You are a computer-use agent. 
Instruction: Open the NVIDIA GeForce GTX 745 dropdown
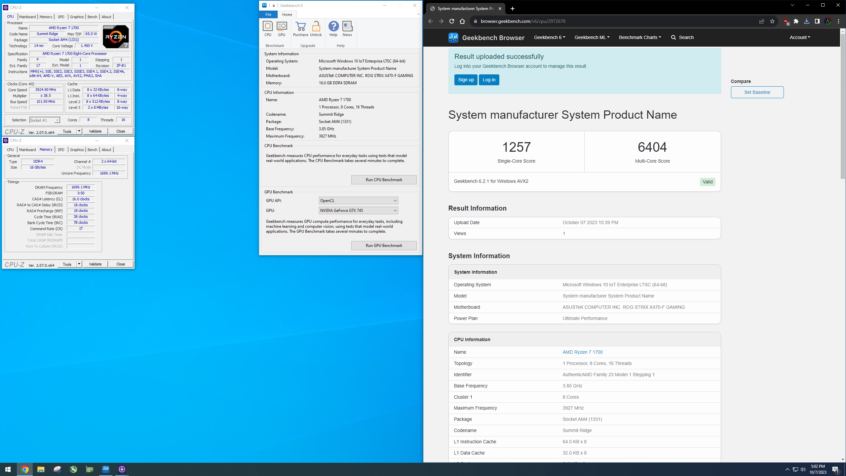[358, 211]
